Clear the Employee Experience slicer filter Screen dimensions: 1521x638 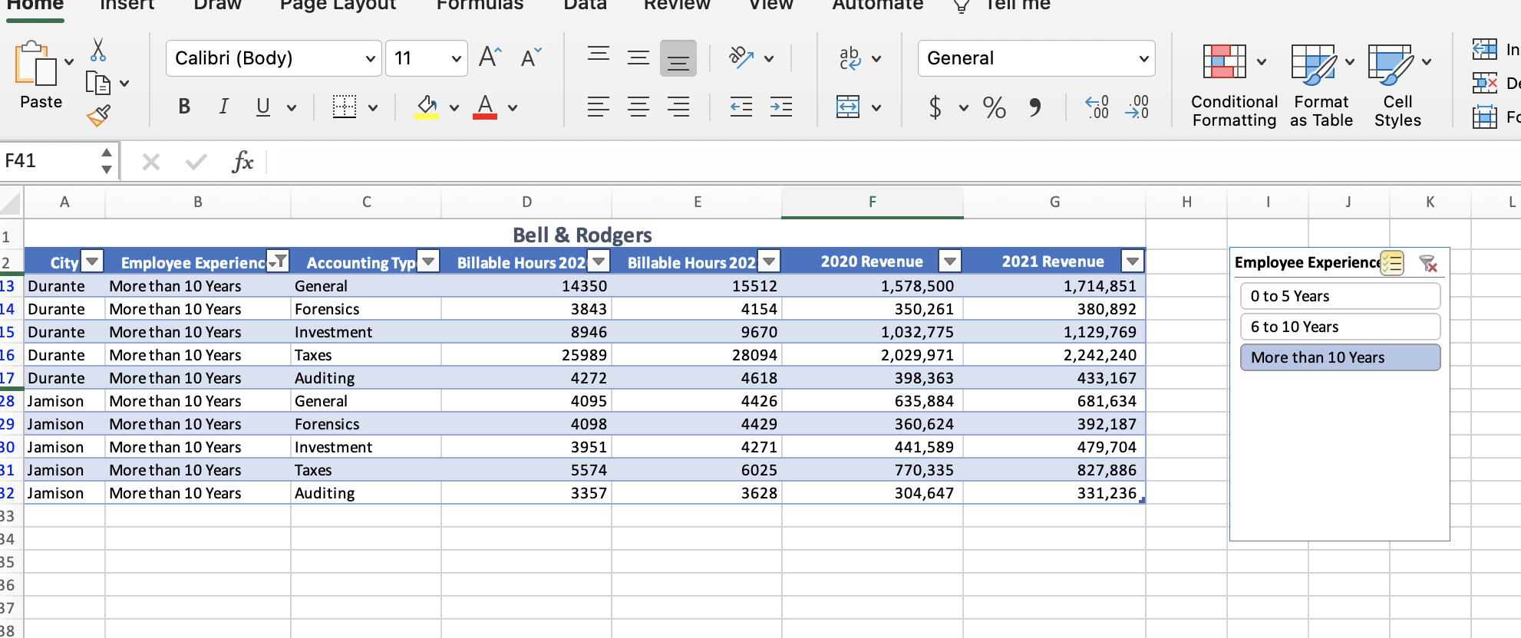1428,263
